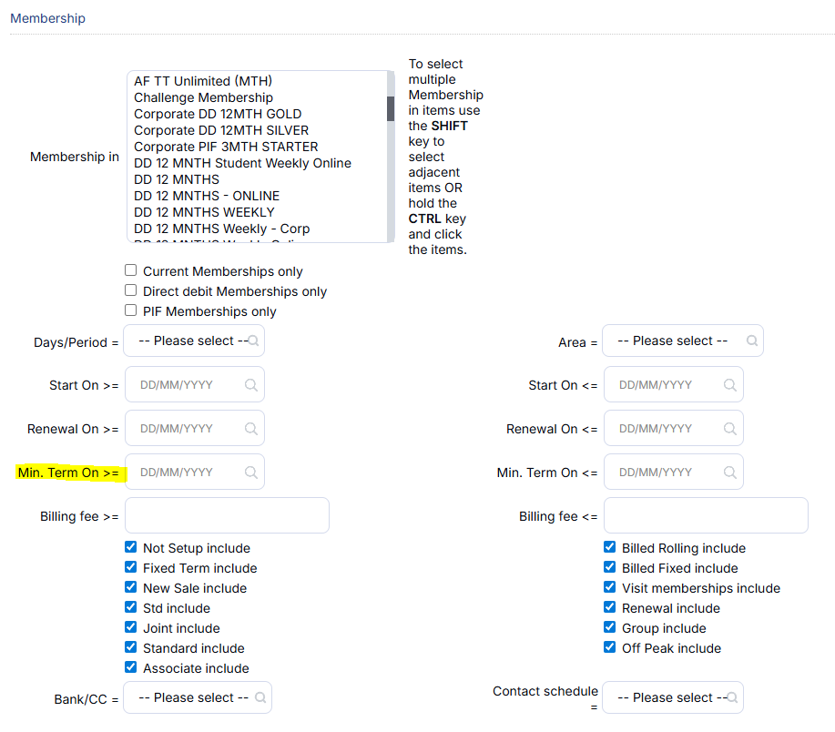Image resolution: width=835 pixels, height=732 pixels.
Task: Click the Billing fee <= input box
Action: point(706,515)
